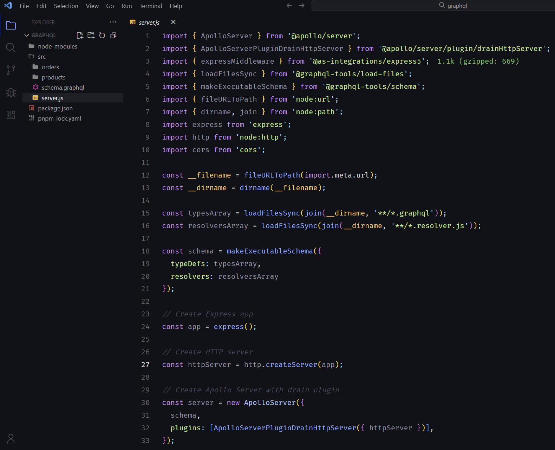Close the server.js editor tab
Viewport: 555px width, 450px height.
173,22
